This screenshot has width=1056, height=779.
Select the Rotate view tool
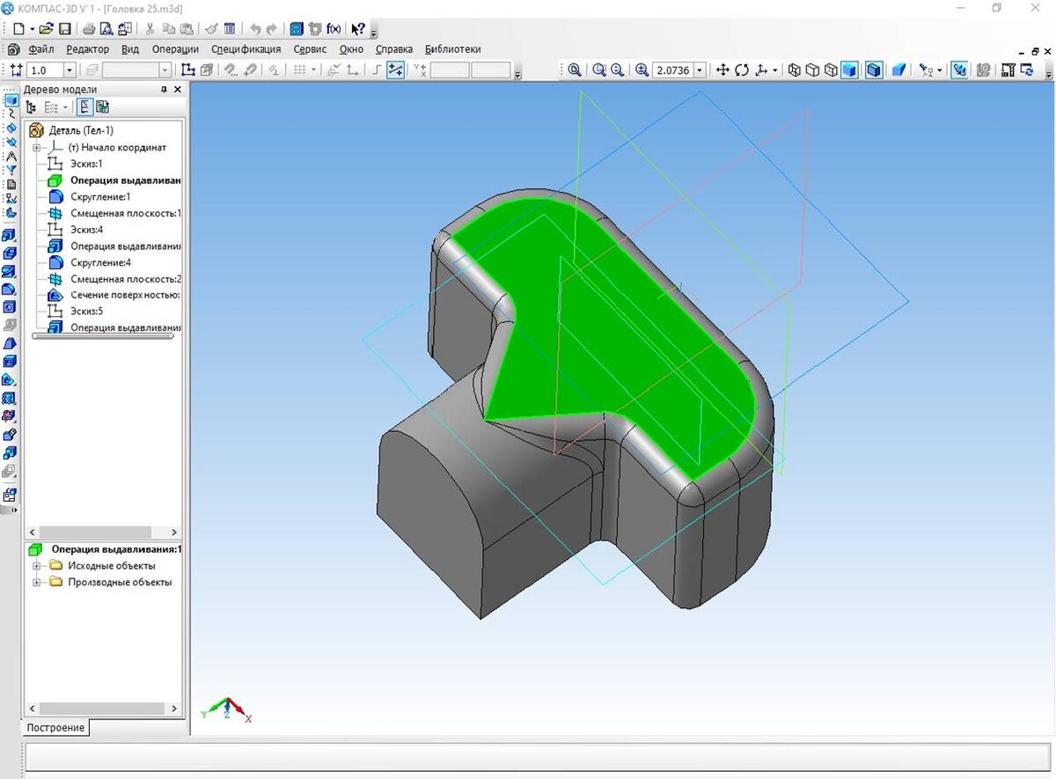pyautogui.click(x=742, y=70)
